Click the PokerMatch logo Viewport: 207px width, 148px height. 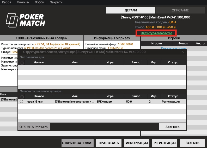pos(25,20)
